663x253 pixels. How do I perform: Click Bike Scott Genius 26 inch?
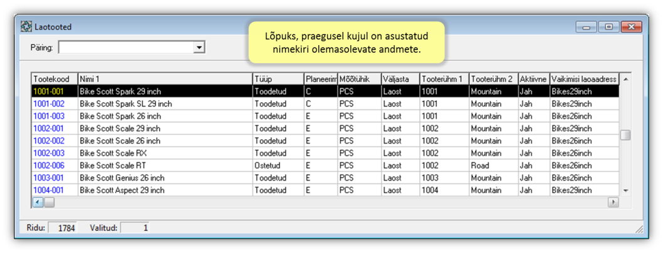[122, 178]
